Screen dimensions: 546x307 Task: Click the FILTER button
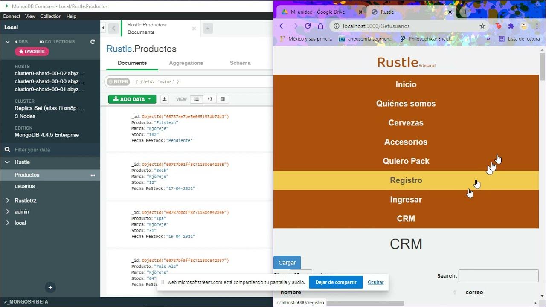coord(118,81)
